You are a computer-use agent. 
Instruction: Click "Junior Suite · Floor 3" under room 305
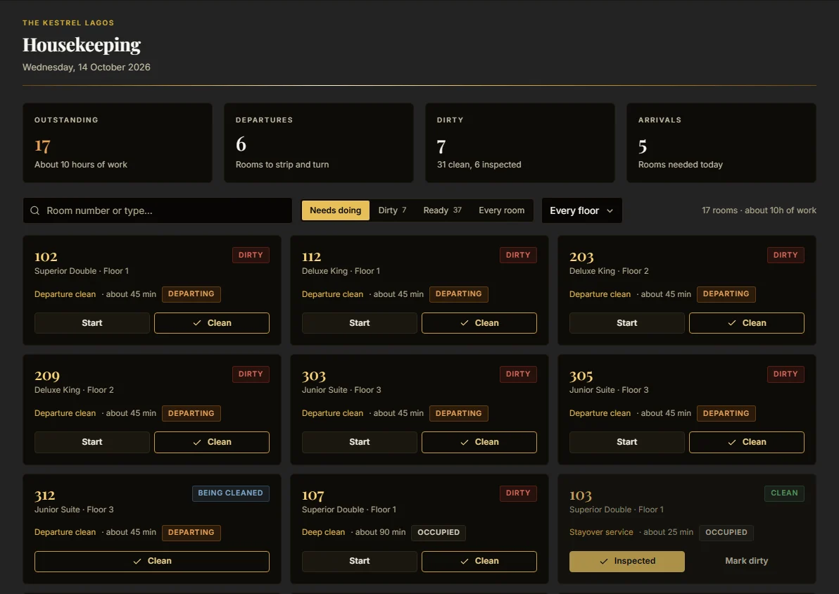click(x=609, y=390)
